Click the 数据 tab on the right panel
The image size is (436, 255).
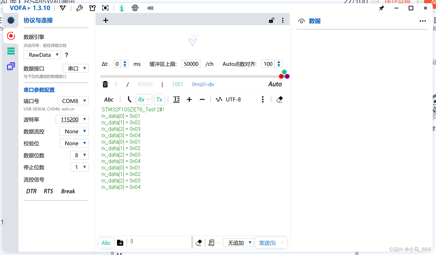point(315,21)
